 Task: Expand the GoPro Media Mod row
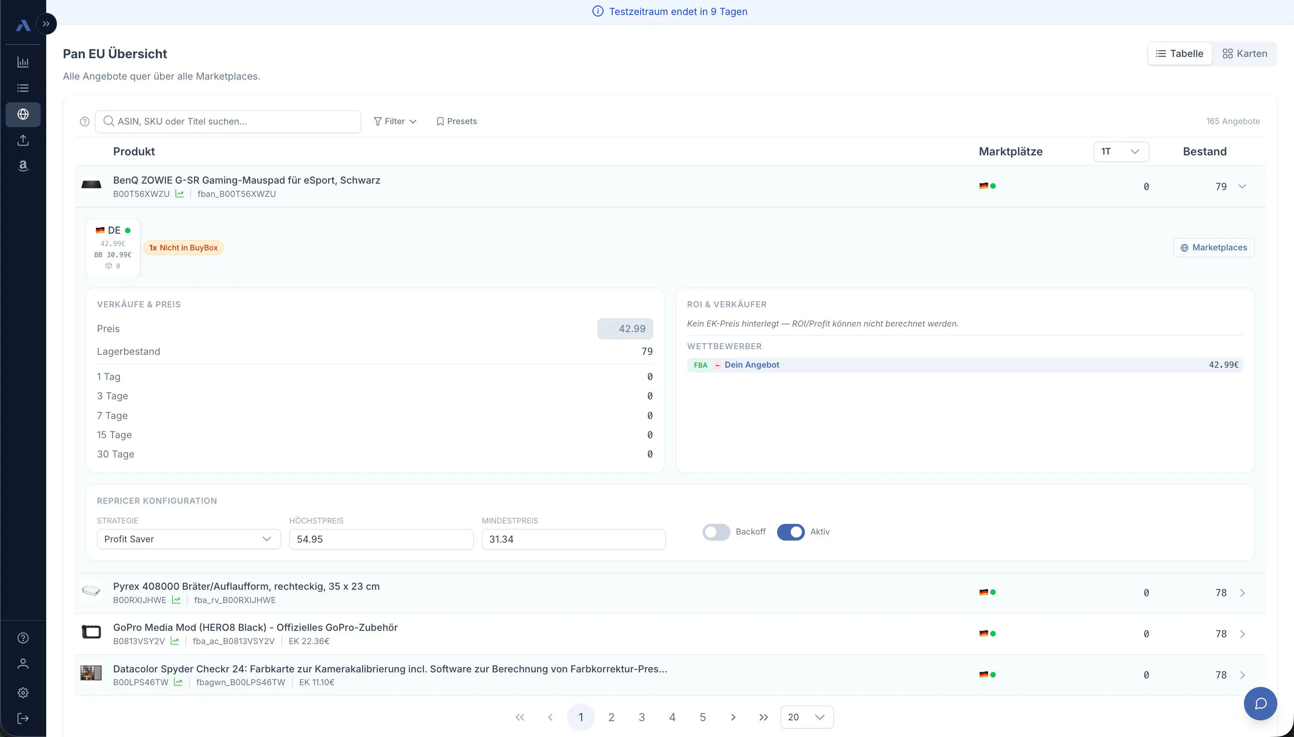click(1242, 634)
